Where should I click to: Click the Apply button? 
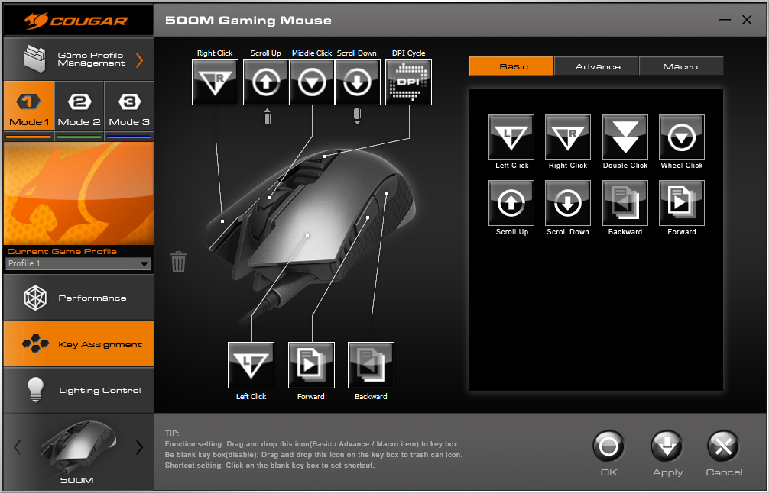667,453
